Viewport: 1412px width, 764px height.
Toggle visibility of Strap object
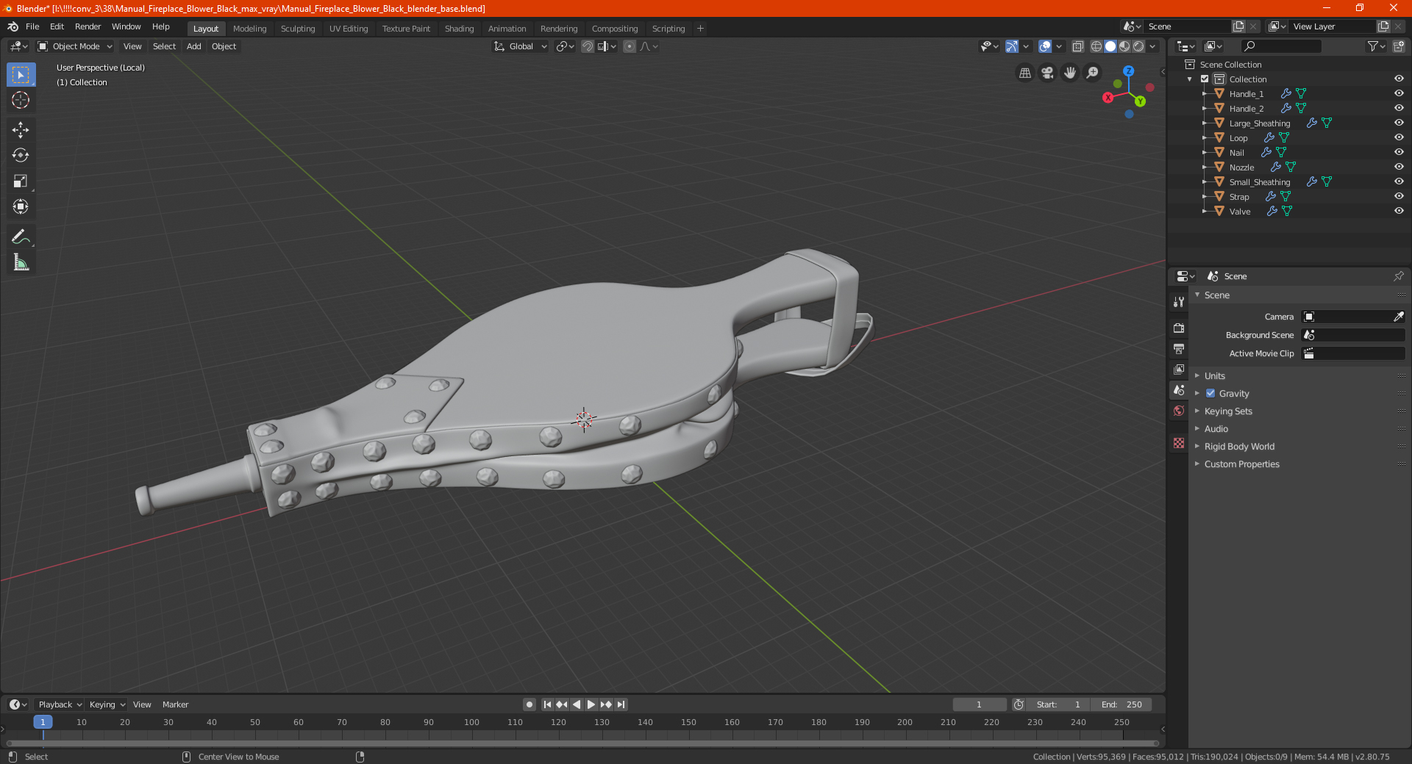(1399, 196)
